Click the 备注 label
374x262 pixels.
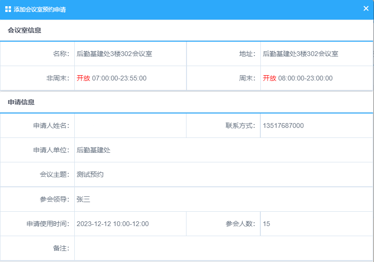61,248
